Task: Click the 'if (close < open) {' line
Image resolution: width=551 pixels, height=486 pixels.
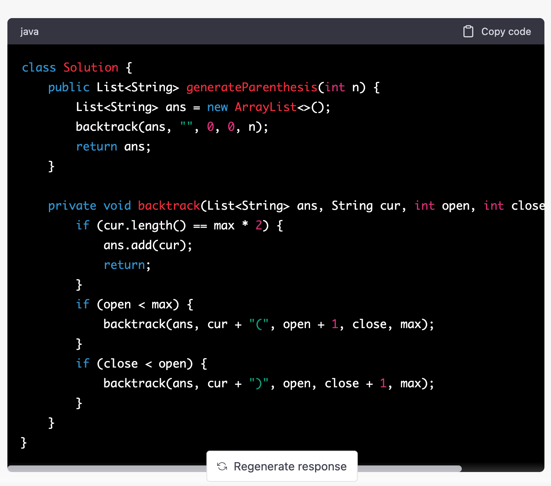Action: coord(141,363)
